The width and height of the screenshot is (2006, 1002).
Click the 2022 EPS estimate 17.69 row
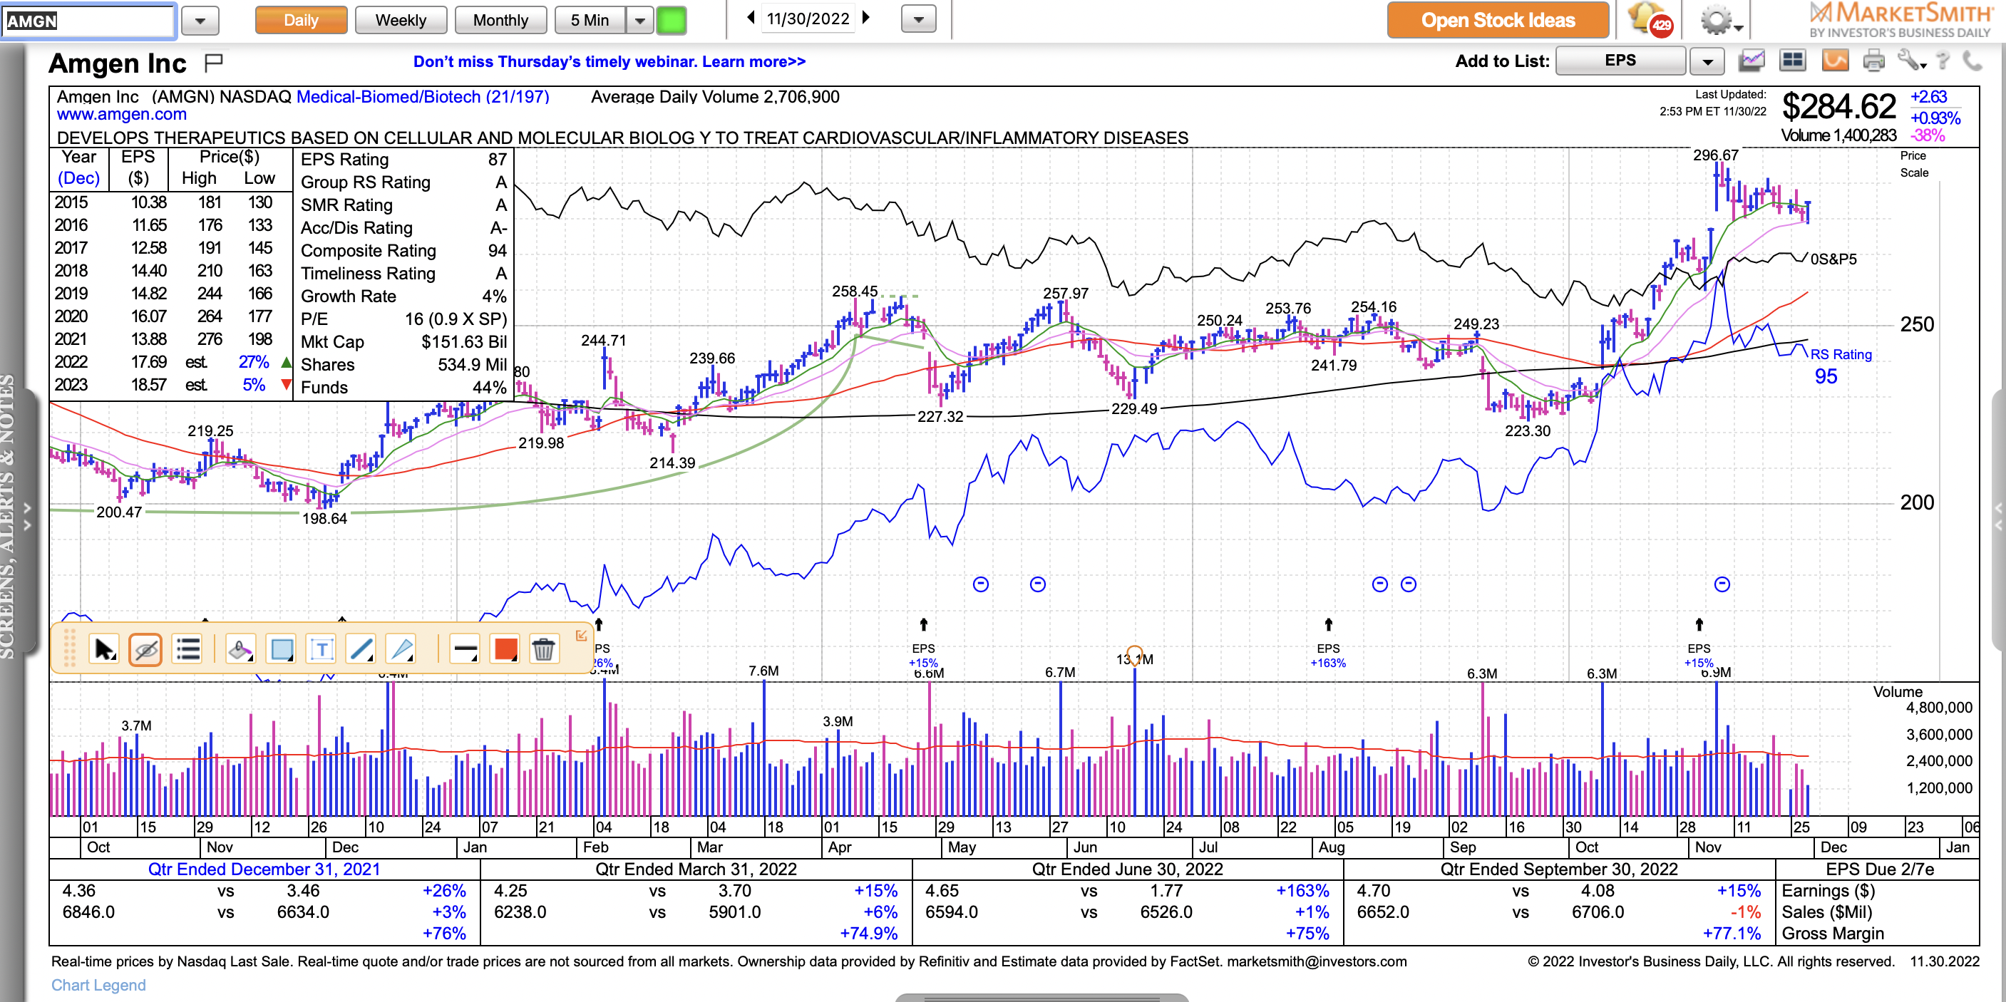(172, 362)
